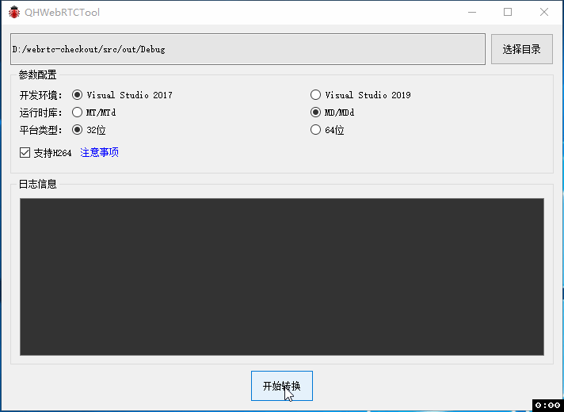Toggle the 支持H264 checkbox
The height and width of the screenshot is (412, 564).
click(x=46, y=153)
